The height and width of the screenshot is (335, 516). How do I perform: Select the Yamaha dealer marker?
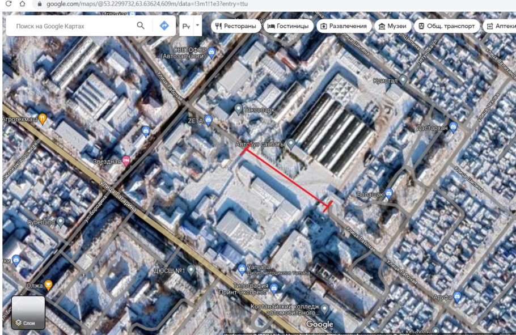[242, 268]
